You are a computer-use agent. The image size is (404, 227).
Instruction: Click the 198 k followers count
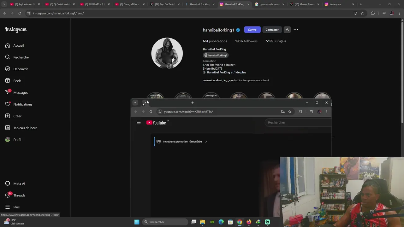tap(246, 41)
